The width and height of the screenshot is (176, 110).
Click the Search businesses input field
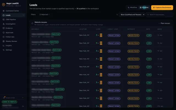(159, 15)
